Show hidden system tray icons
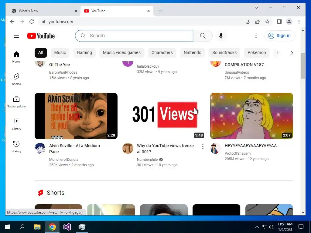The width and height of the screenshot is (311, 233). point(257,227)
